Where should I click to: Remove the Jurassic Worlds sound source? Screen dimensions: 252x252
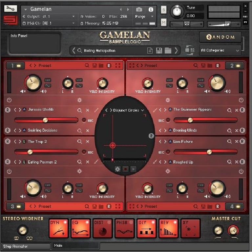click(87, 110)
